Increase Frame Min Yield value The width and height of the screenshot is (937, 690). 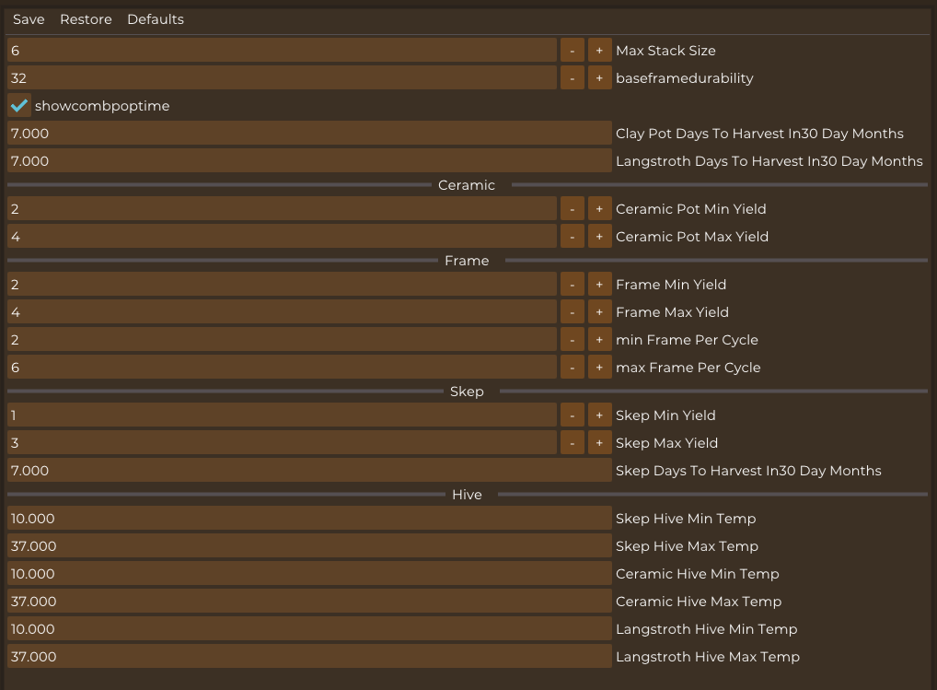pyautogui.click(x=599, y=285)
